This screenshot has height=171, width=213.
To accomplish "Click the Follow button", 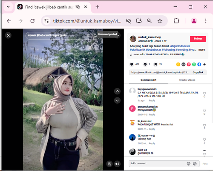I will click(198, 39).
